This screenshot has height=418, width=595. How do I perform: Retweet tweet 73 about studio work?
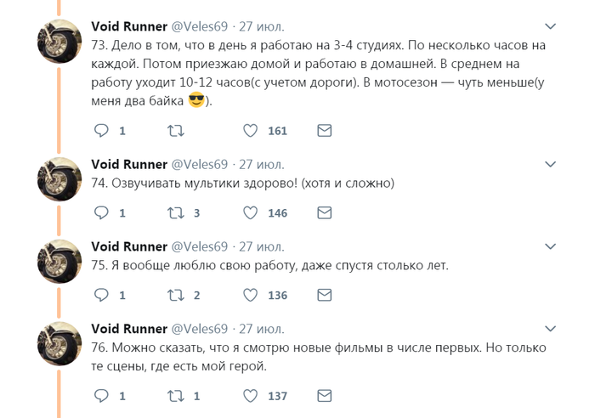pos(175,131)
